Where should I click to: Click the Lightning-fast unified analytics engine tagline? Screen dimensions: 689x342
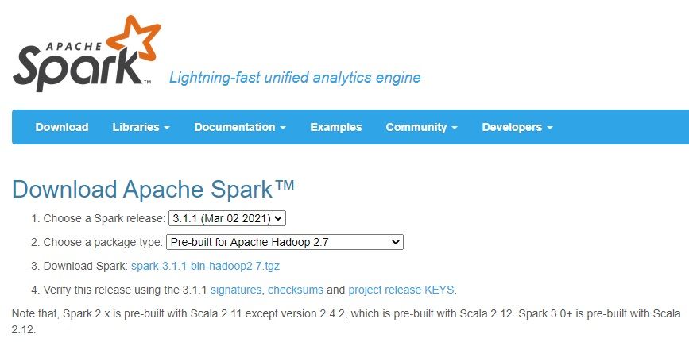point(295,78)
